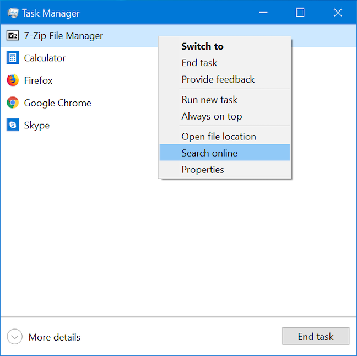Maximize the Task Manager window
The height and width of the screenshot is (356, 357).
[300, 13]
